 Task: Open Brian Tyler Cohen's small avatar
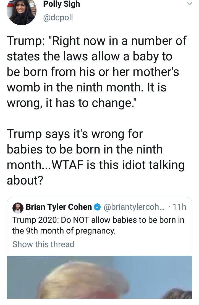(18, 208)
